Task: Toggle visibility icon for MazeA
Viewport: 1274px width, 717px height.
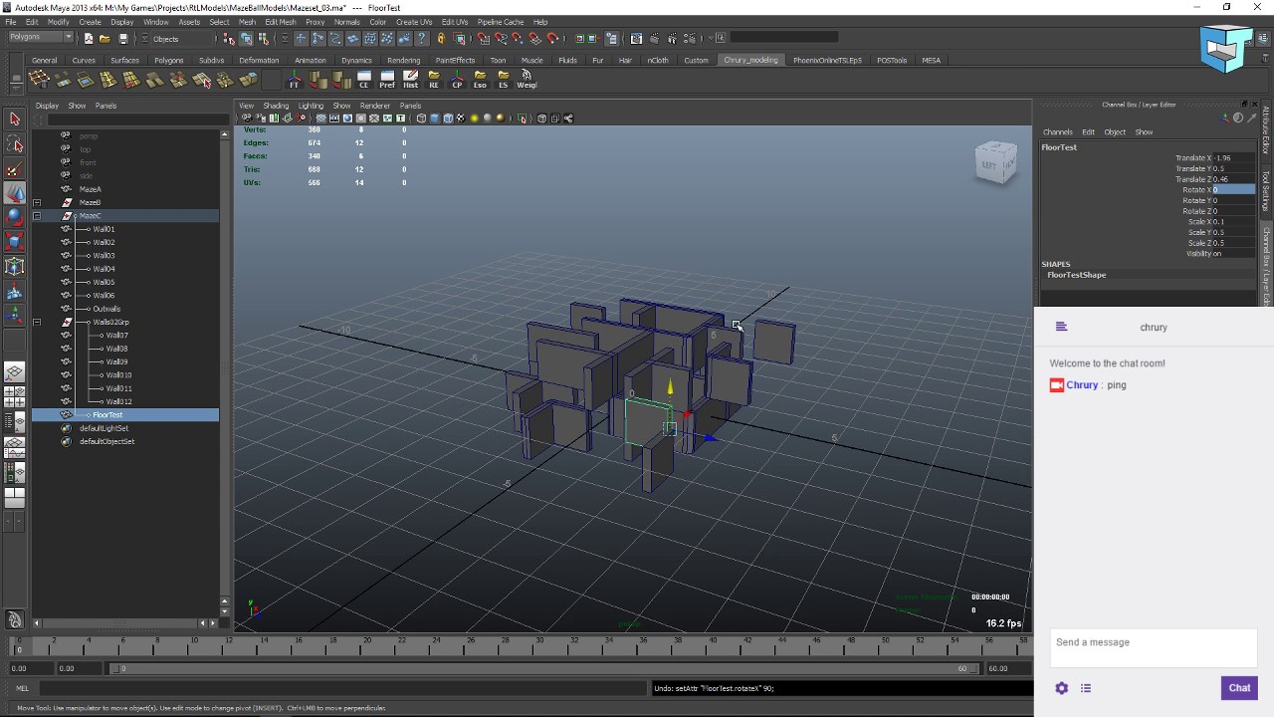Action: (x=66, y=189)
